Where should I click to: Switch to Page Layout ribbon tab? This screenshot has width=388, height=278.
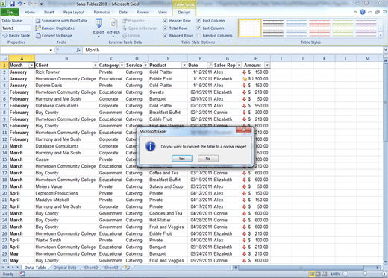tap(74, 12)
